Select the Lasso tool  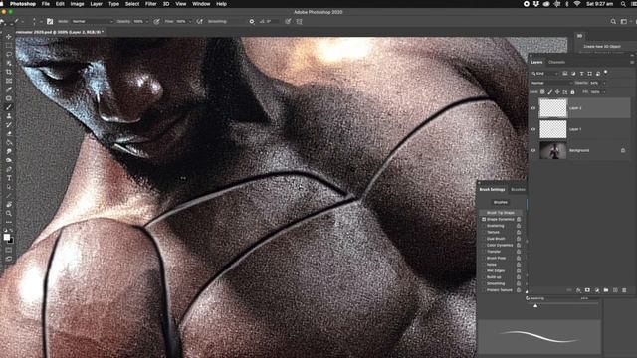[x=9, y=54]
